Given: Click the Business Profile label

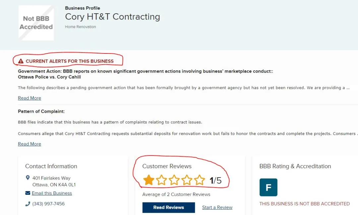Looking at the screenshot, I should tap(83, 8).
